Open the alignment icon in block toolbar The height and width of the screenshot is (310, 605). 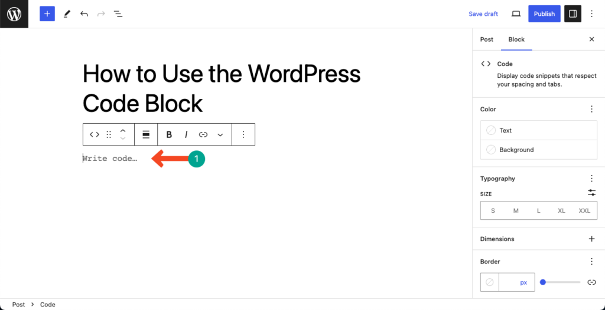click(146, 134)
